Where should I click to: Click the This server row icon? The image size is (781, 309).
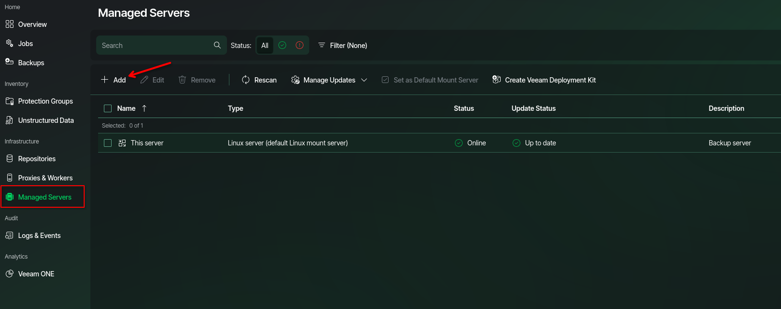(x=122, y=143)
